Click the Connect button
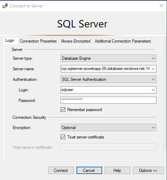Screen dimensions: 167x180 (61, 171)
